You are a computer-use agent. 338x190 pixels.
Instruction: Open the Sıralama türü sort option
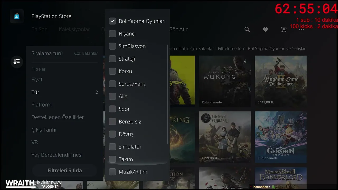(64, 54)
